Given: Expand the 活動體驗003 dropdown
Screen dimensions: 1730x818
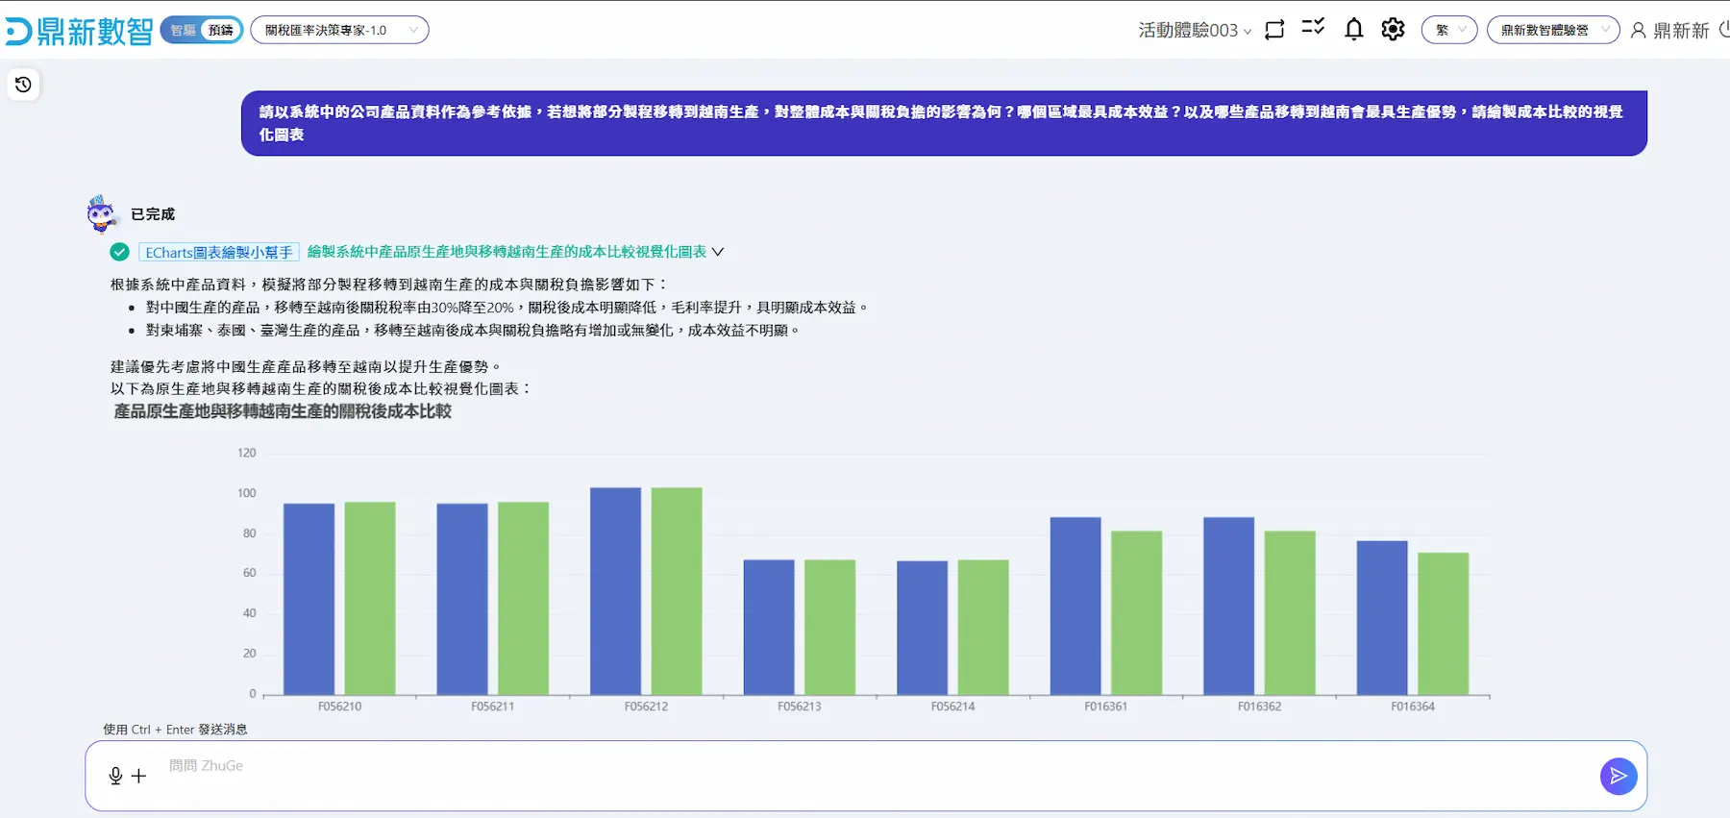Looking at the screenshot, I should (x=1195, y=31).
